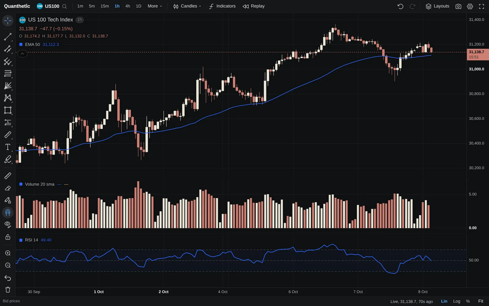Image resolution: width=489 pixels, height=306 pixels.
Task: Select the Fibonacci retracement levels tool
Action: coord(8,73)
